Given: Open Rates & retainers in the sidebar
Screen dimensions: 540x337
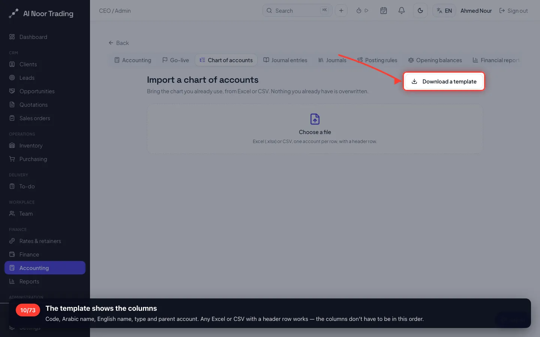Looking at the screenshot, I should 45,241.
